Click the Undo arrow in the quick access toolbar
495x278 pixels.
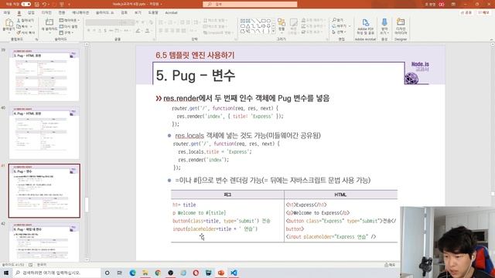(x=45, y=4)
